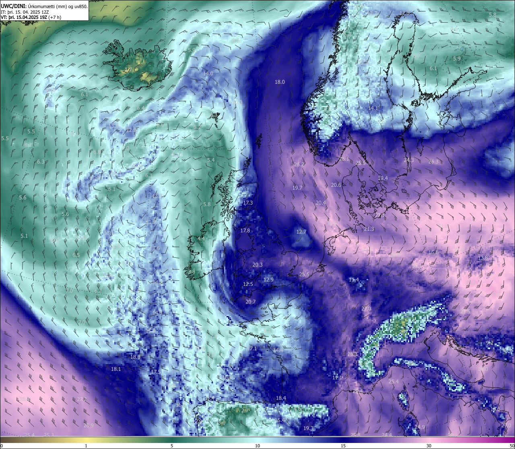The width and height of the screenshot is (515, 449).
Task: Click the VT valid time 19Z line
Action: click(31, 17)
